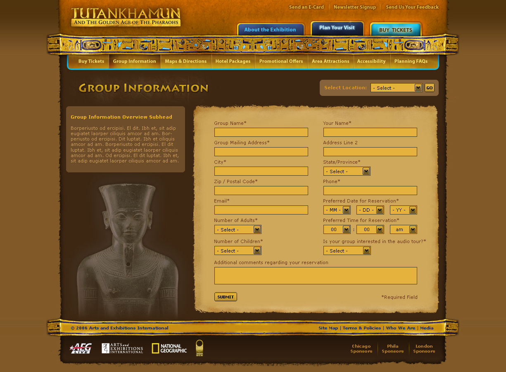Open the AEG Live sponsor logo
Image resolution: width=506 pixels, height=372 pixels.
click(x=81, y=348)
